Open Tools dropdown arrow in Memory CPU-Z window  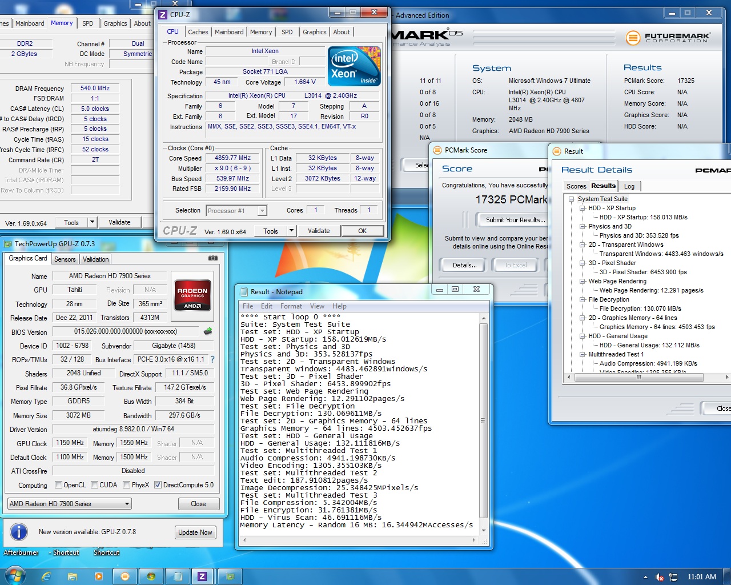pos(92,222)
